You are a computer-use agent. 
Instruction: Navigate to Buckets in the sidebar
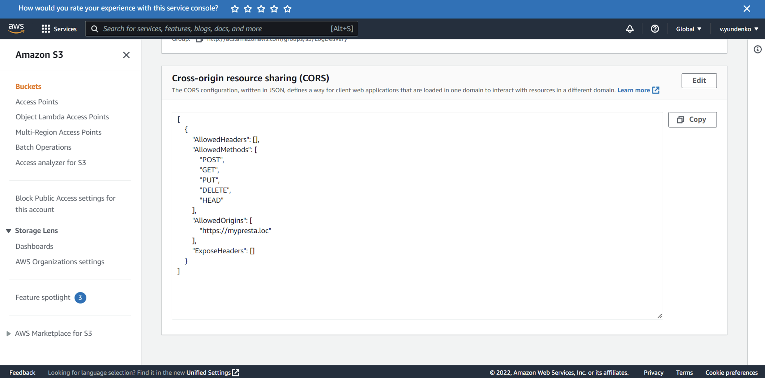[28, 86]
